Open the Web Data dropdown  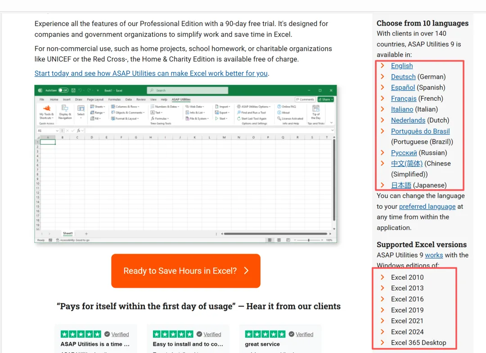pyautogui.click(x=195, y=107)
